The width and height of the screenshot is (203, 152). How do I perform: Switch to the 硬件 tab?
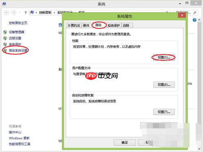click(86, 25)
